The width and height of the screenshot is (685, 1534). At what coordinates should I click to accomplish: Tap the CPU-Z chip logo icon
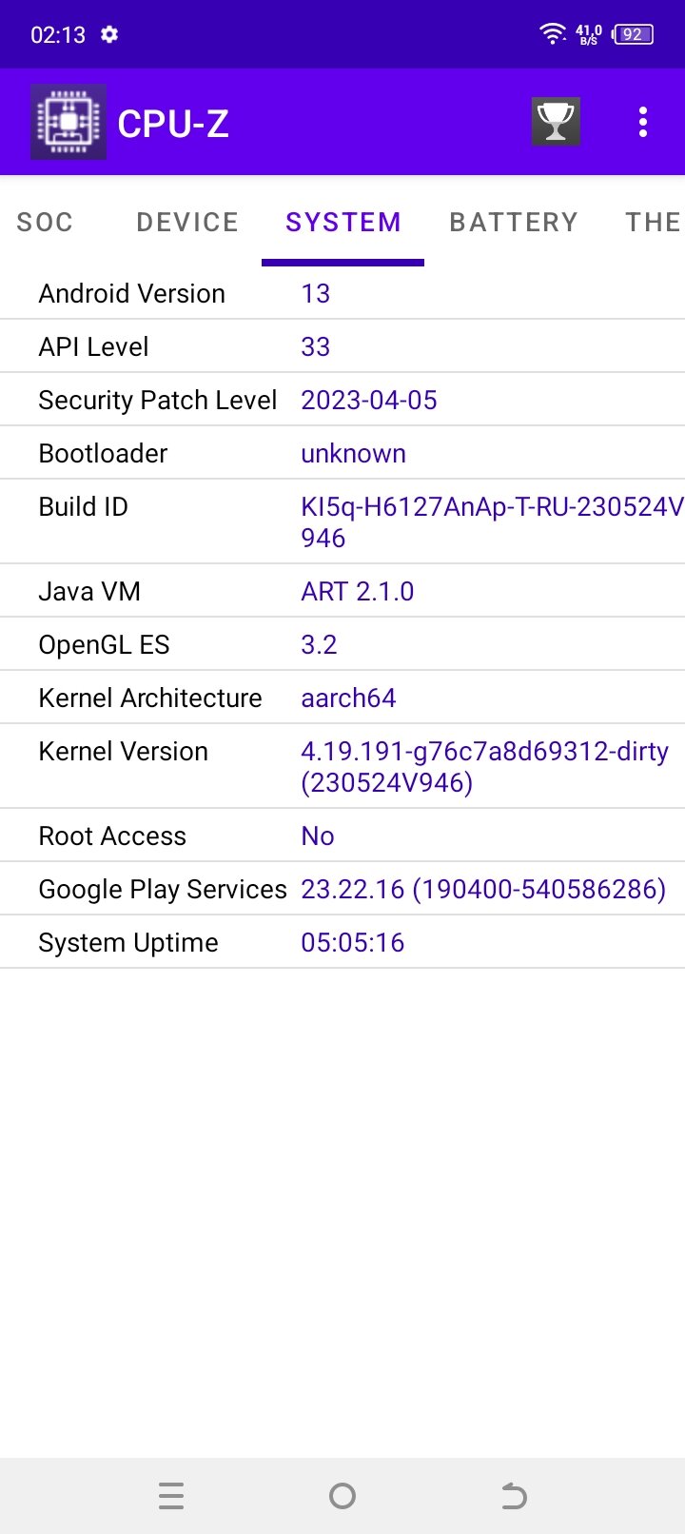tap(68, 122)
